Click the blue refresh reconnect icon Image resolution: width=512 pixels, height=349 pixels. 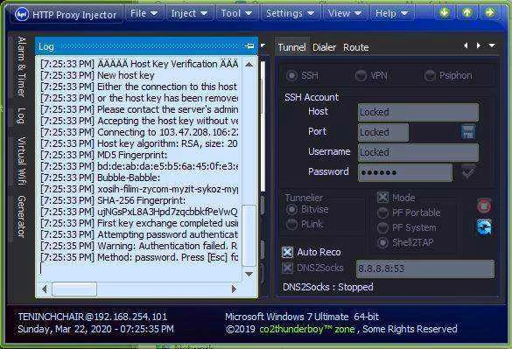coord(484,227)
